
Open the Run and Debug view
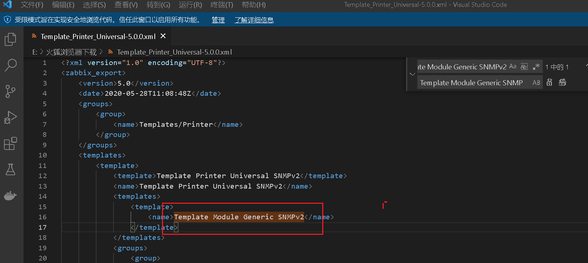tap(10, 117)
